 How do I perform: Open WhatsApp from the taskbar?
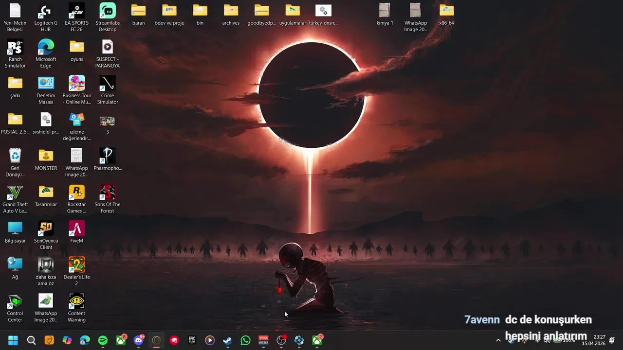tap(245, 340)
